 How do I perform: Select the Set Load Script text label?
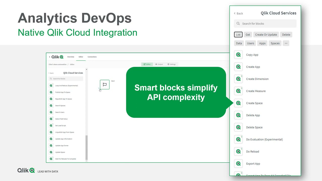tap(61, 126)
